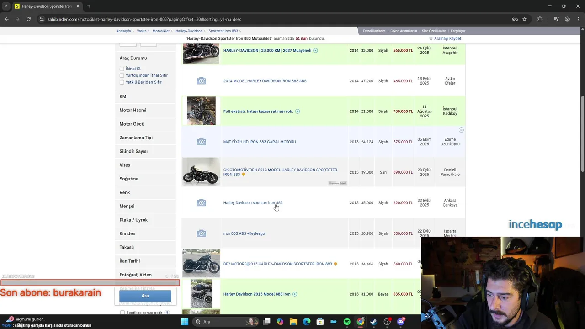Open BEY MOTORS 2013 Sportster İron listing
This screenshot has height=329, width=585.
(277, 264)
